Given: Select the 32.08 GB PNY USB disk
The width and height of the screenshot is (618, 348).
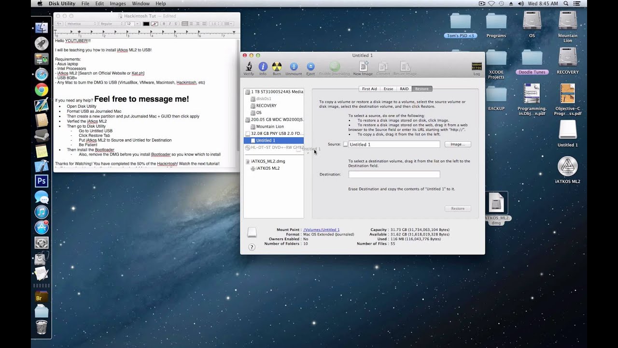Looking at the screenshot, I should tap(274, 133).
